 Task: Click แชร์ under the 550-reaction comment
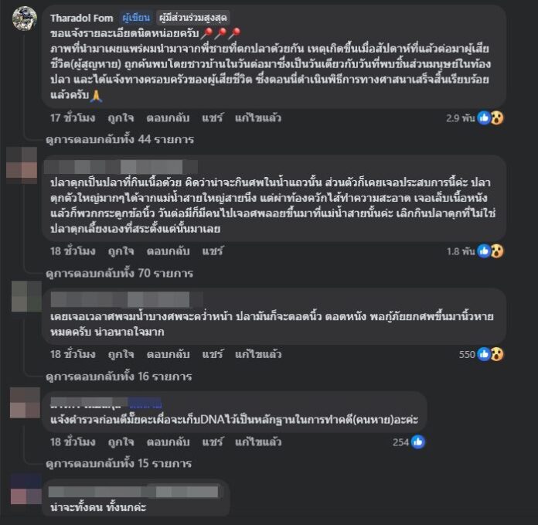pos(213,354)
